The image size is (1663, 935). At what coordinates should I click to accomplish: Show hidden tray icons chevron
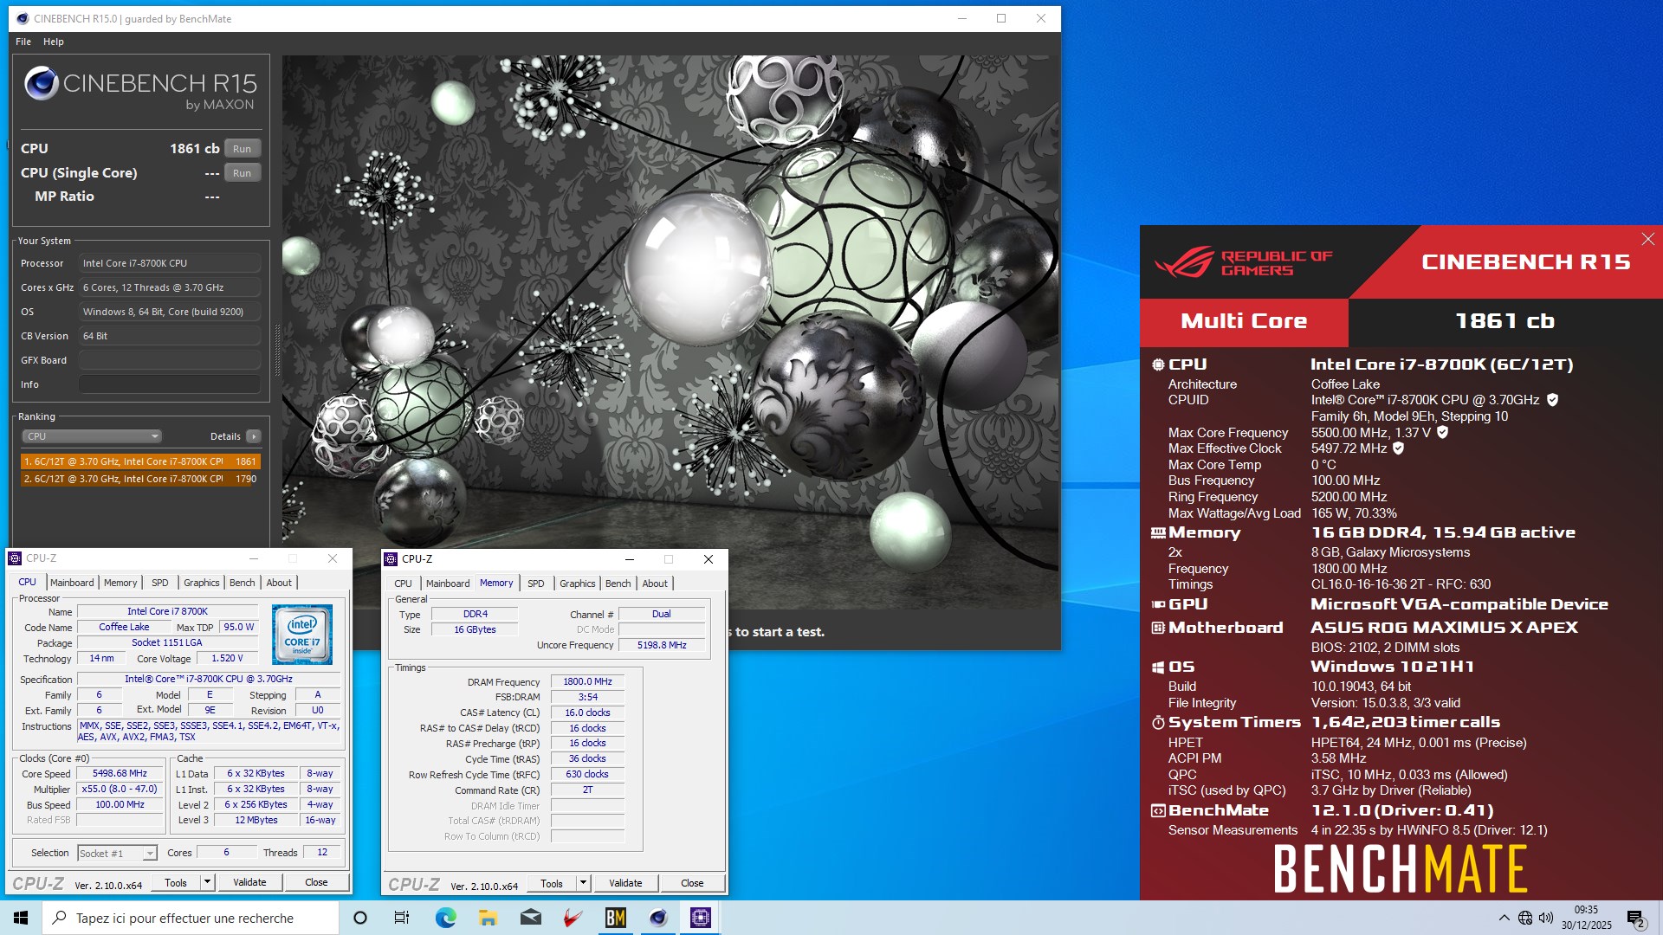click(x=1504, y=918)
